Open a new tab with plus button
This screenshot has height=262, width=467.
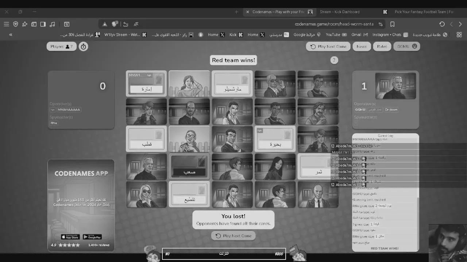click(236, 12)
